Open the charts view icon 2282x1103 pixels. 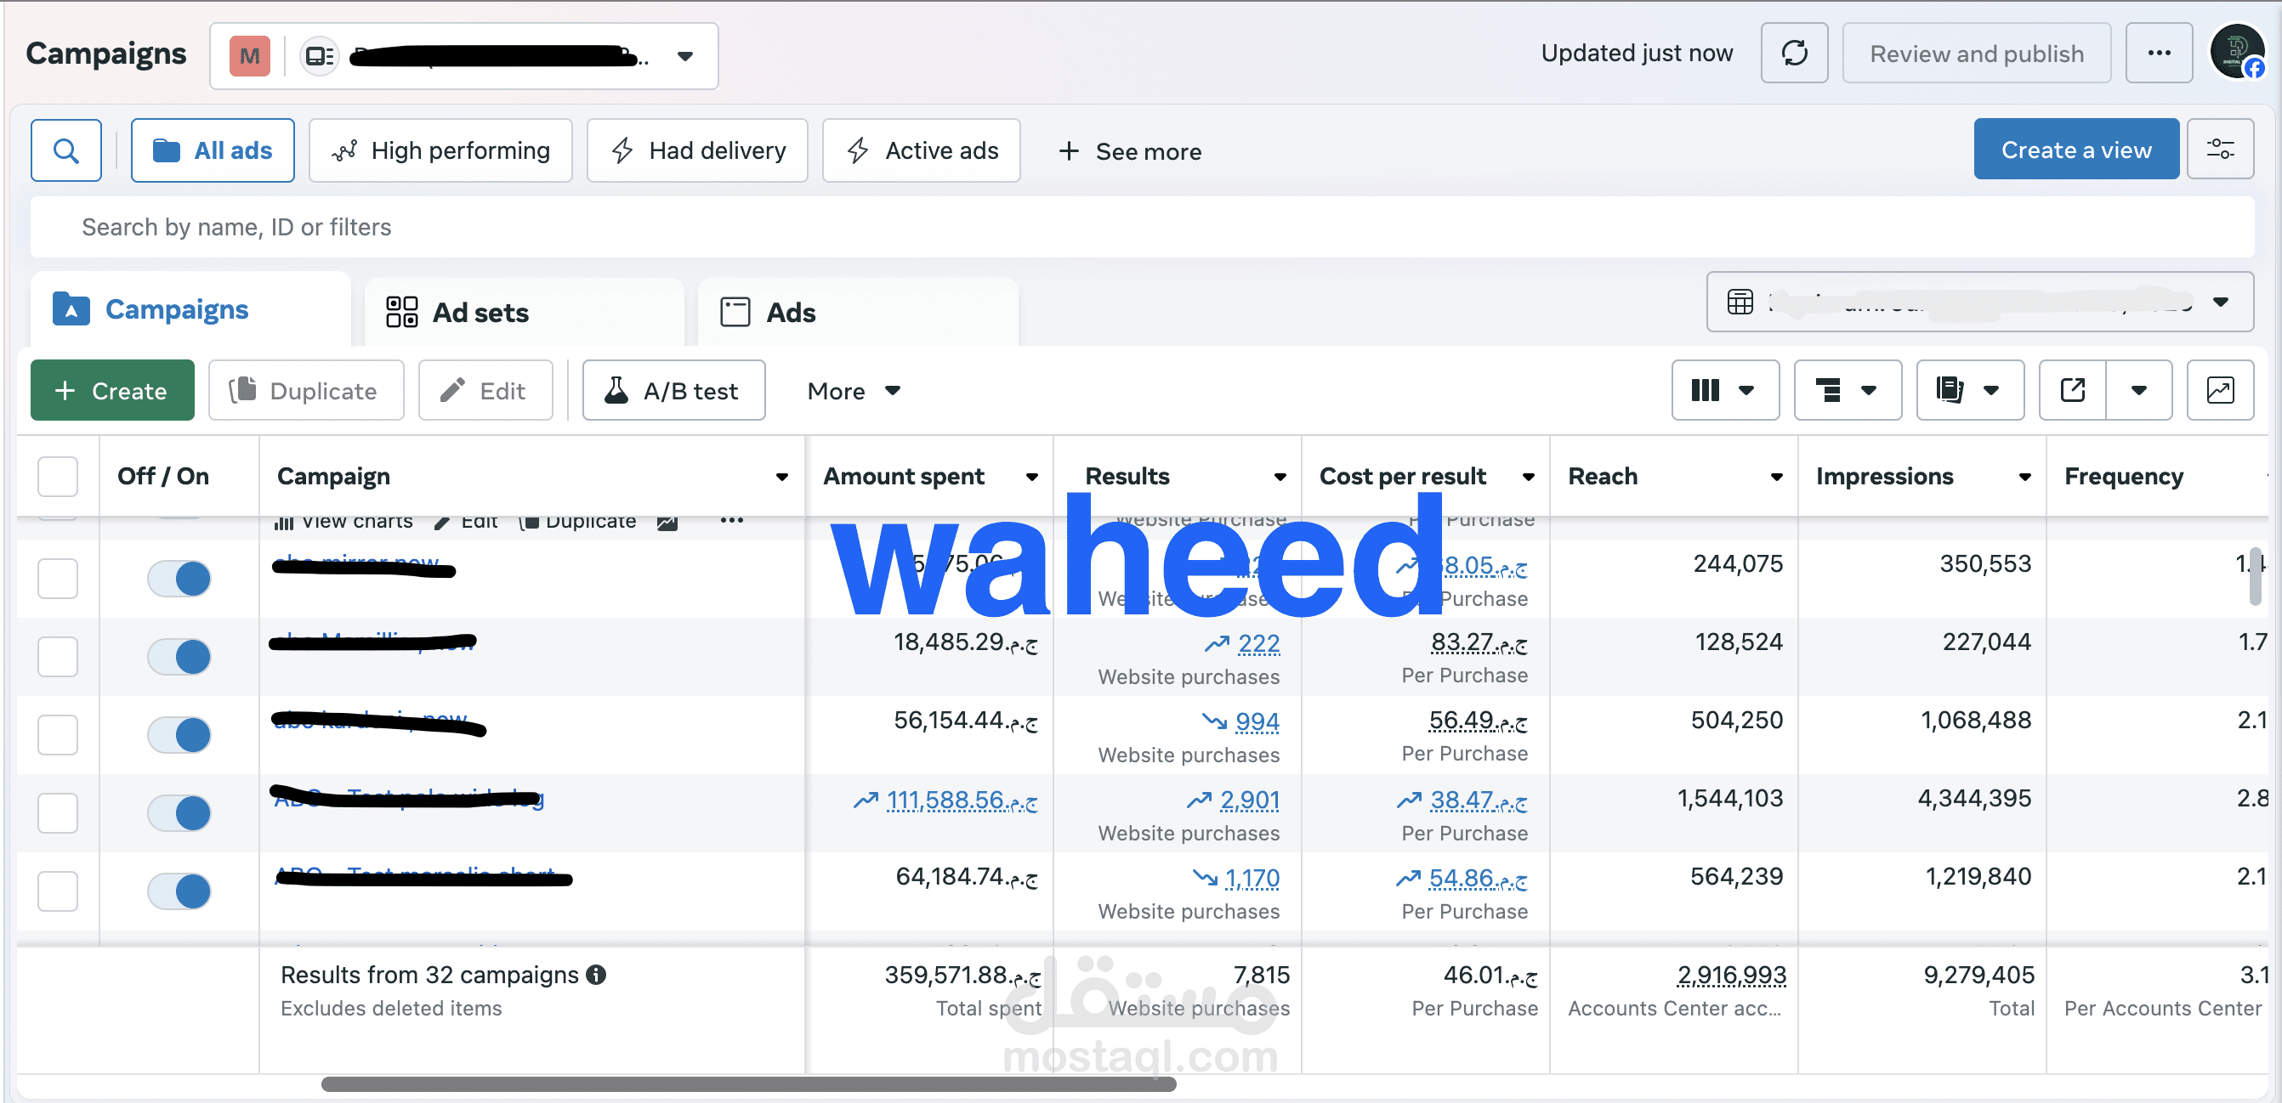click(2219, 390)
